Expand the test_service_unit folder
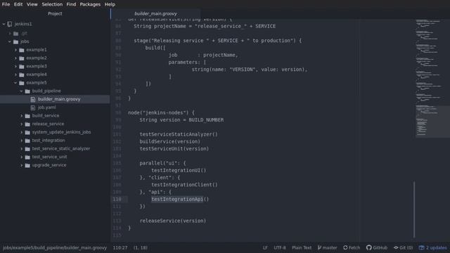 22,157
